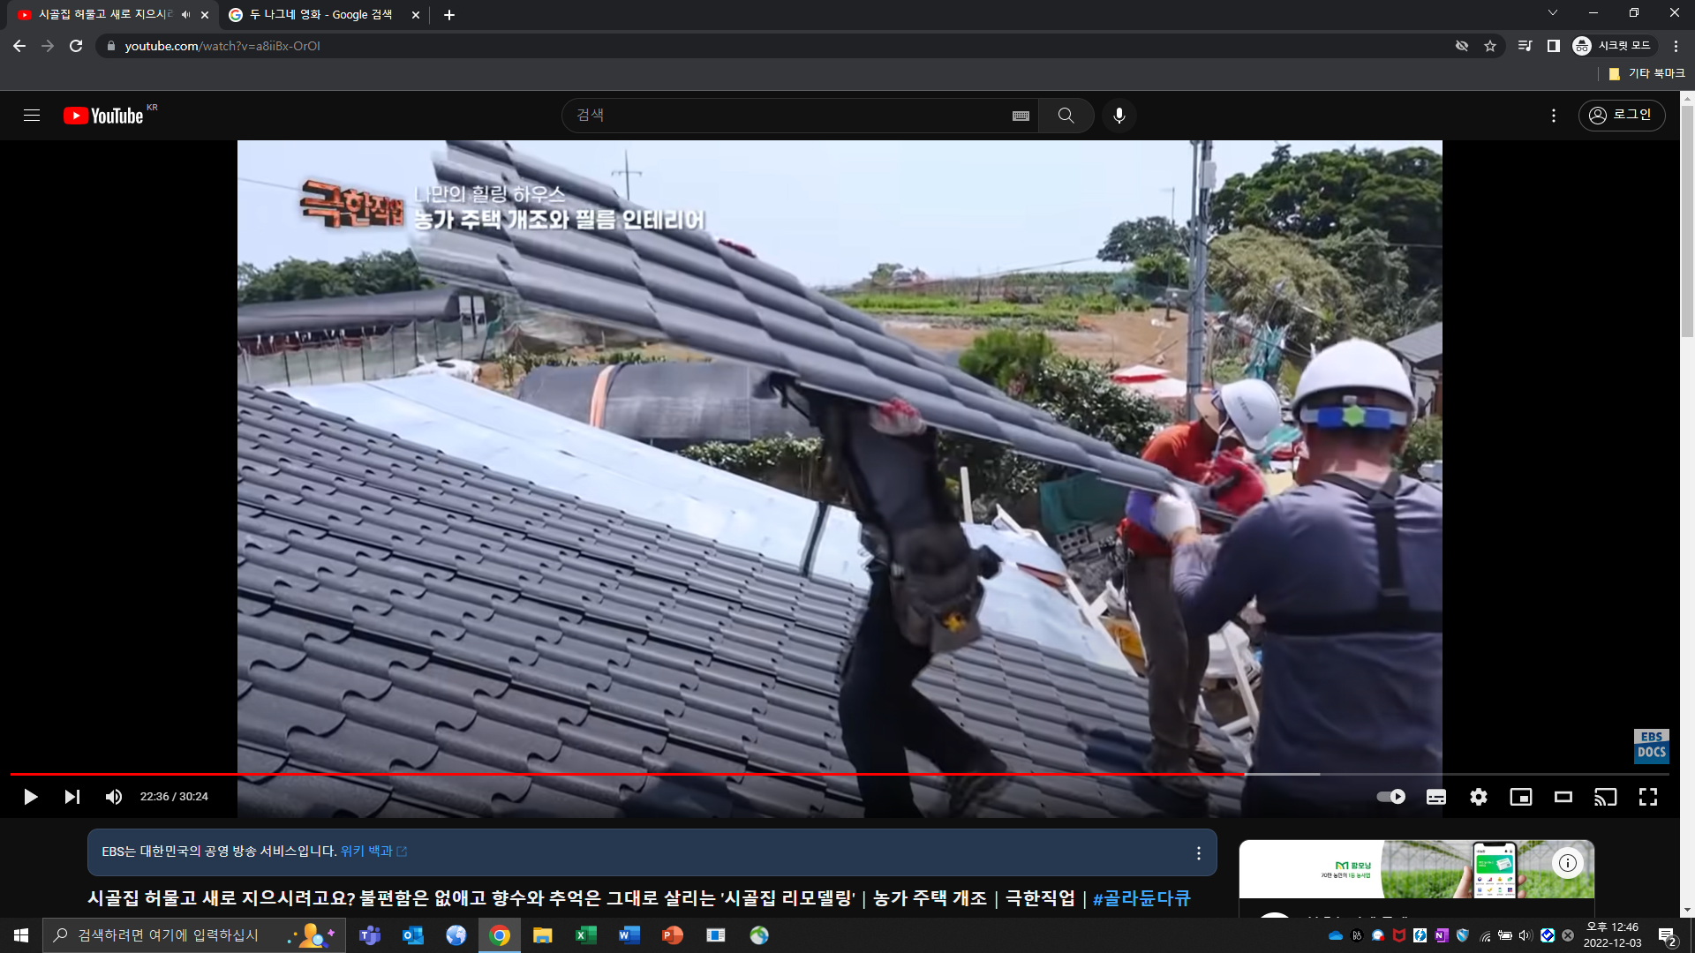Open OneNote tray icon
This screenshot has width=1695, height=953.
click(1442, 935)
